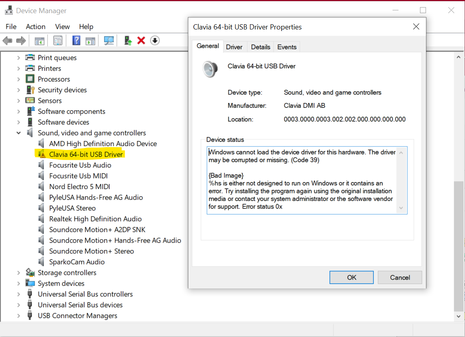465x337 pixels.
Task: Click the Show/Hide Action Pane toolbar icon
Action: point(90,41)
